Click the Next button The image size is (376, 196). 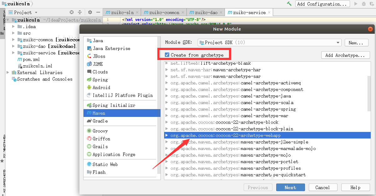pos(290,188)
